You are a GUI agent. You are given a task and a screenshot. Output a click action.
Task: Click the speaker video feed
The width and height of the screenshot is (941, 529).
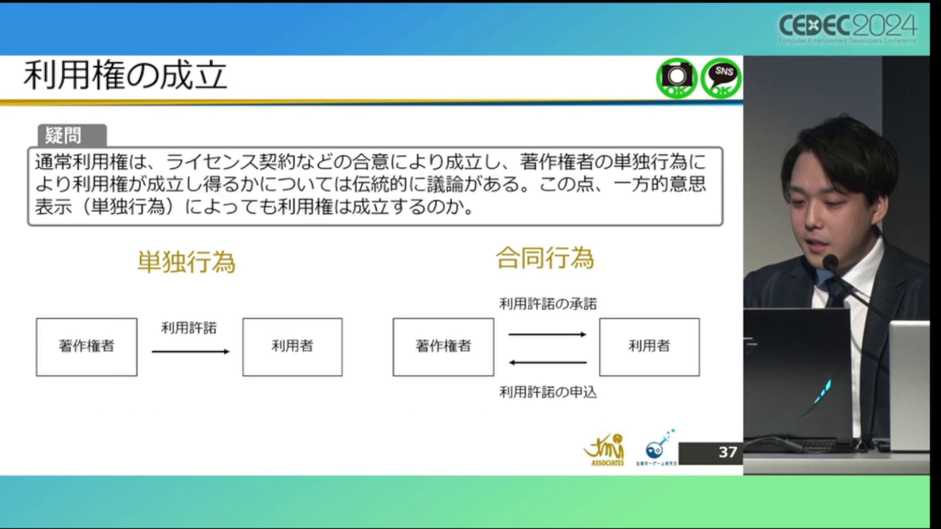tap(836, 265)
